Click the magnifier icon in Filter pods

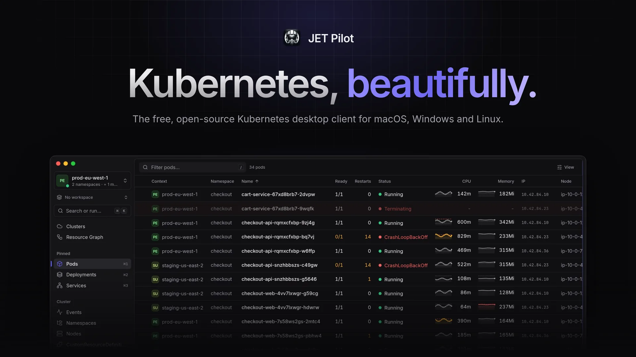pos(145,167)
